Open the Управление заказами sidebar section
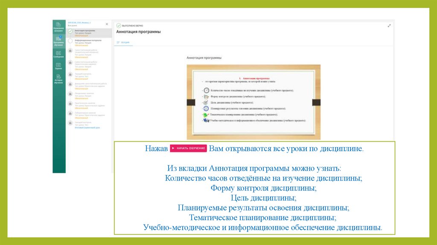 58,27
